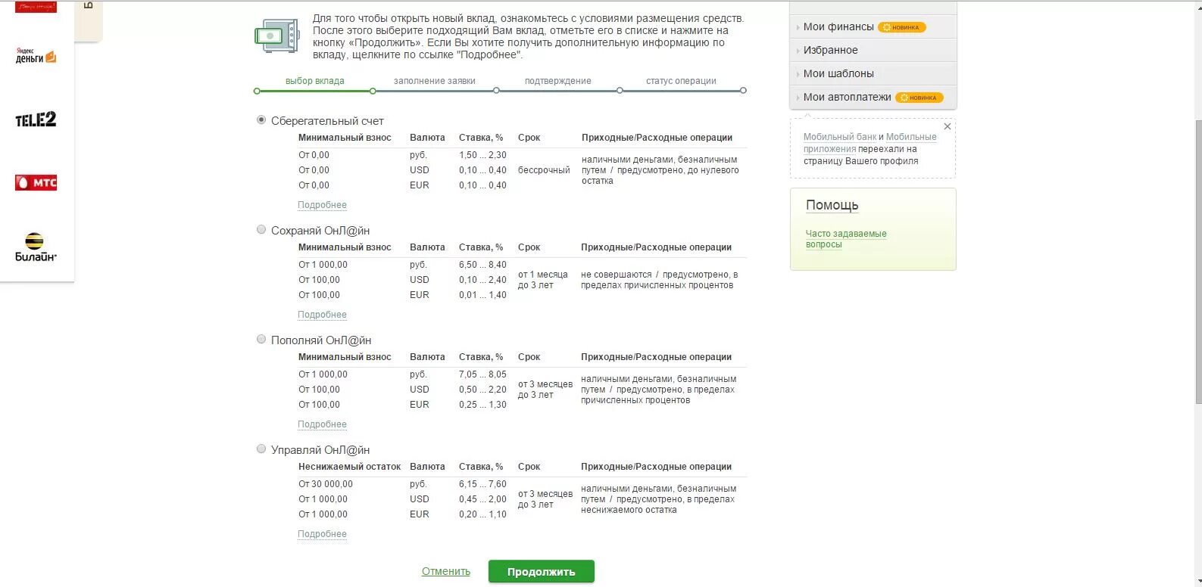
Task: Open Подробнее under Сберегательный счет
Action: [322, 205]
